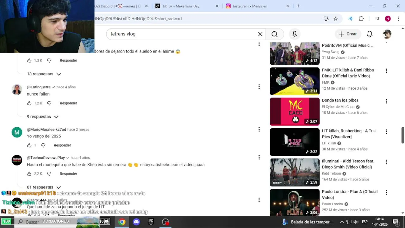Image resolution: width=405 pixels, height=228 pixels.
Task: Expand 13 respuestas replies
Action: click(44, 74)
